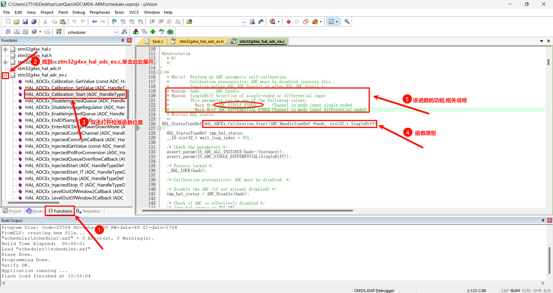Image resolution: width=553 pixels, height=293 pixels.
Task: Navigate forwards with right arrow
Action: (x=103, y=22)
